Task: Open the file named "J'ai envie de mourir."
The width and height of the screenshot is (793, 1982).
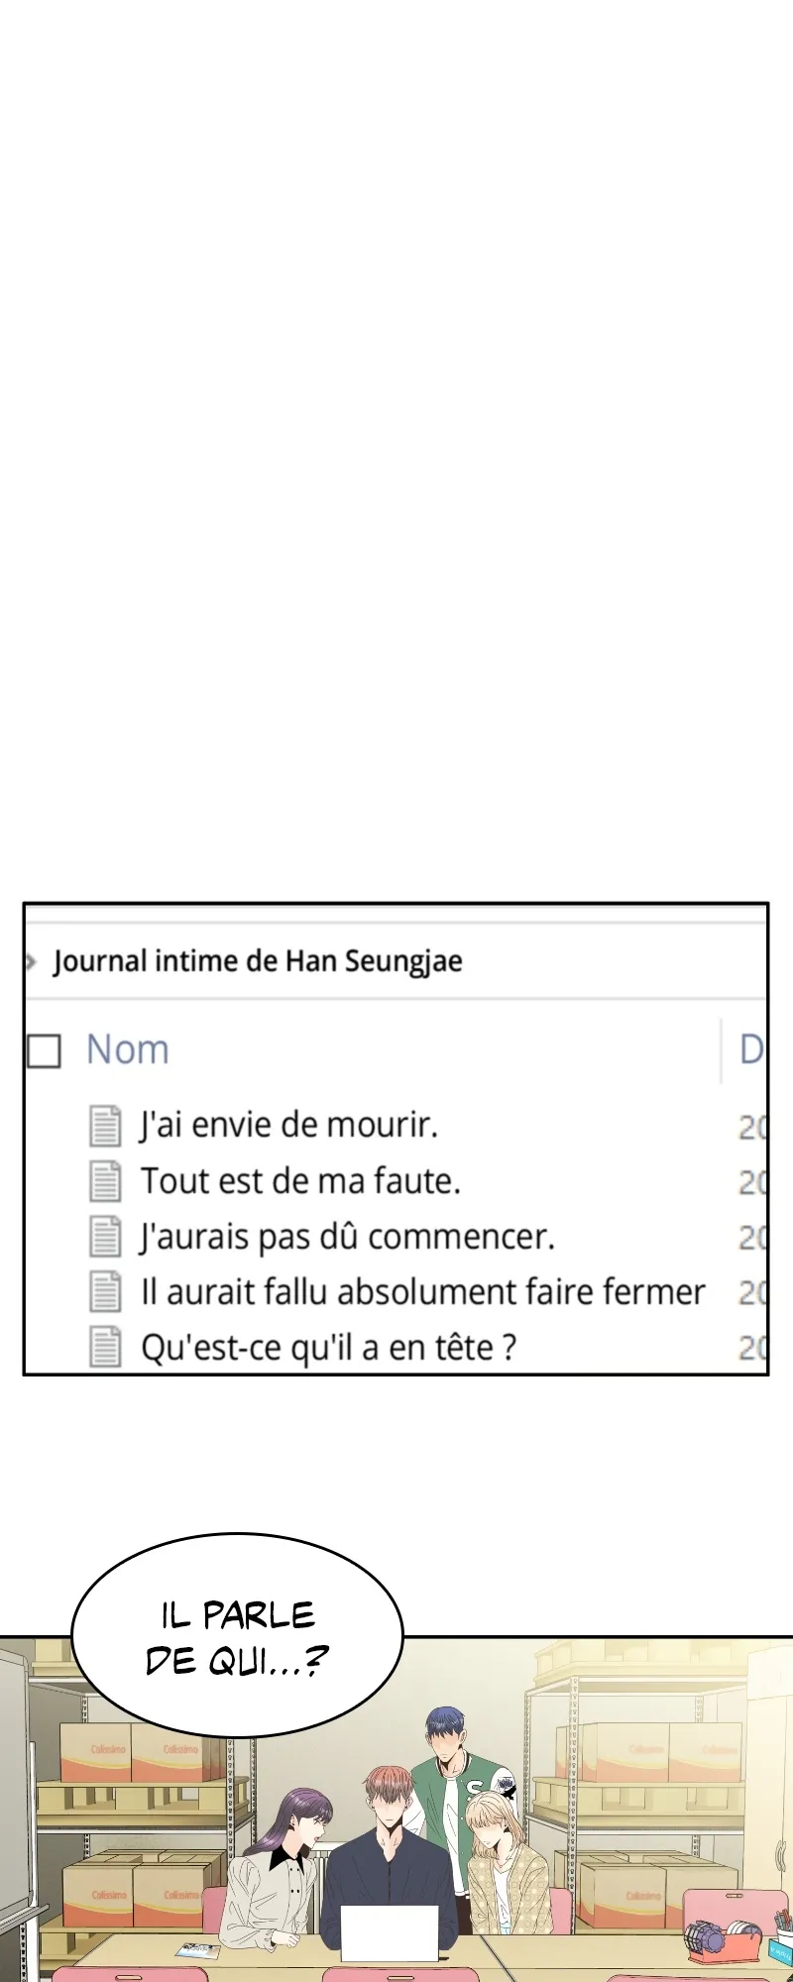Action: (x=288, y=1125)
